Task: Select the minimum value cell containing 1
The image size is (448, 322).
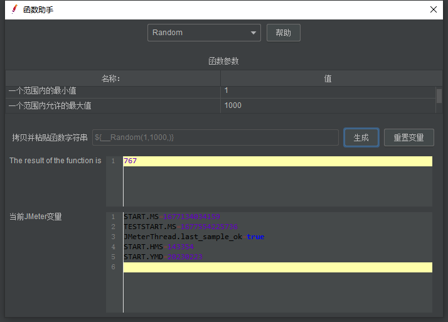Action: coord(328,92)
